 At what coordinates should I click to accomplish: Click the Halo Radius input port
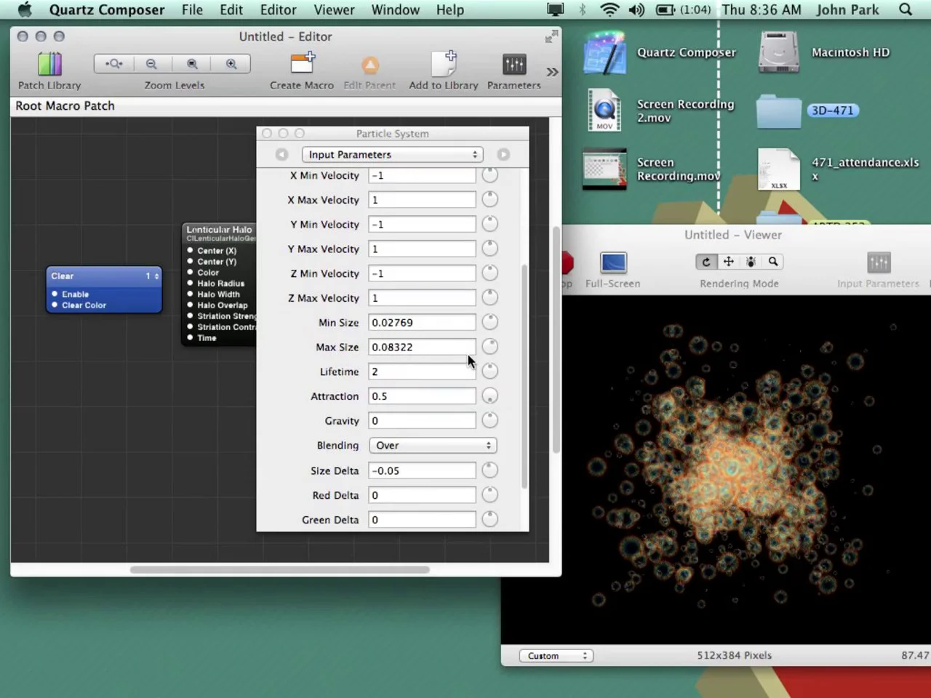(191, 284)
